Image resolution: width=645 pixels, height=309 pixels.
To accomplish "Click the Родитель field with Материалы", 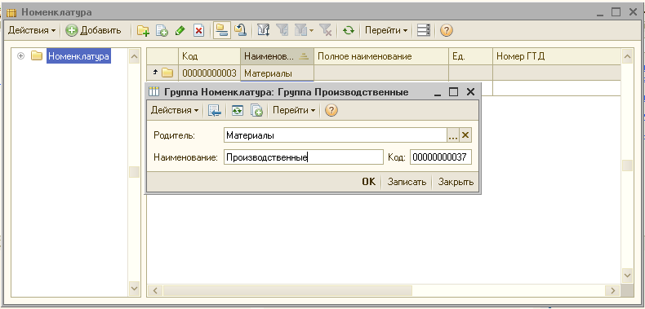I will pyautogui.click(x=336, y=135).
